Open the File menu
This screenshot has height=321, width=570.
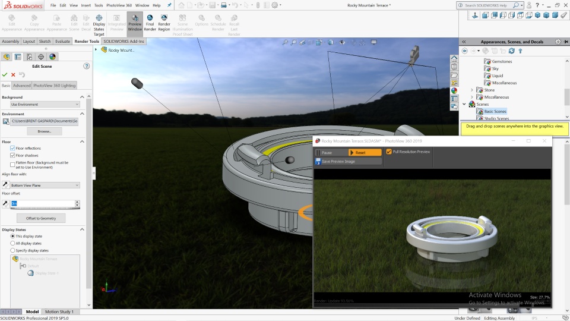point(53,5)
